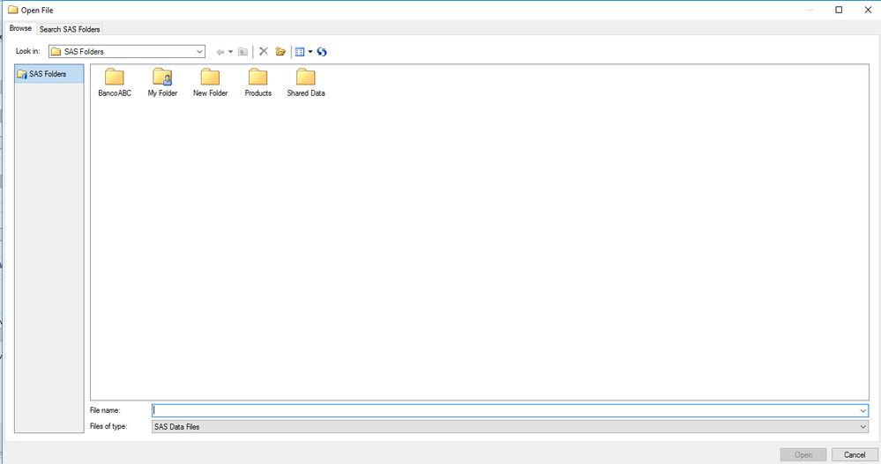Expand the View options dropdown arrow
This screenshot has width=881, height=464.
(x=310, y=52)
